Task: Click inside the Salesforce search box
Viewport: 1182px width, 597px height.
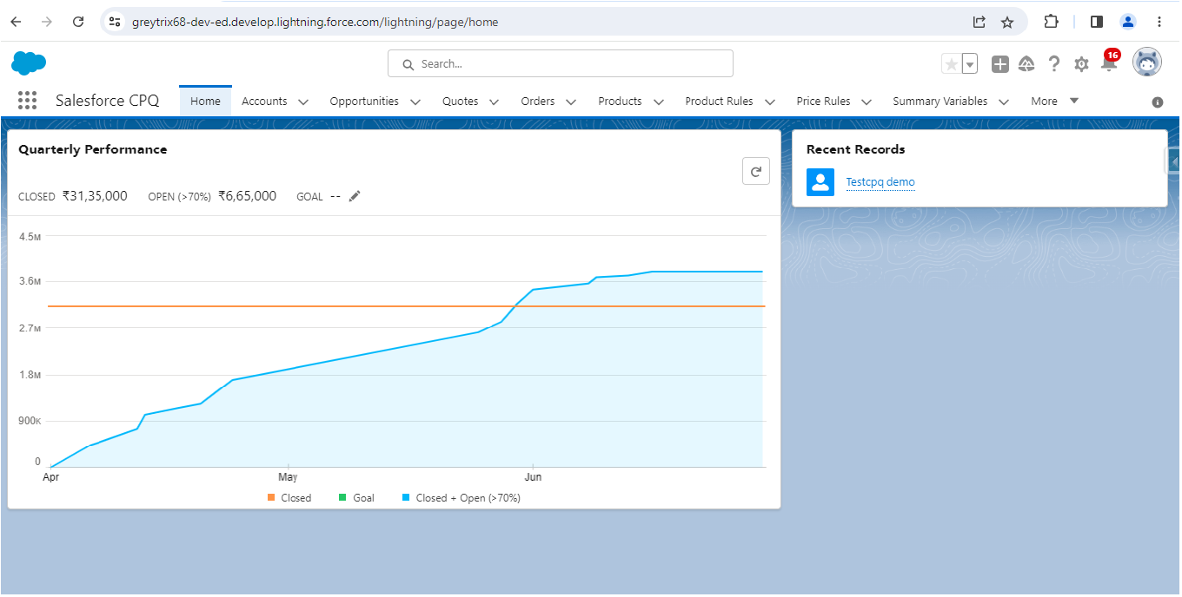Action: click(561, 63)
